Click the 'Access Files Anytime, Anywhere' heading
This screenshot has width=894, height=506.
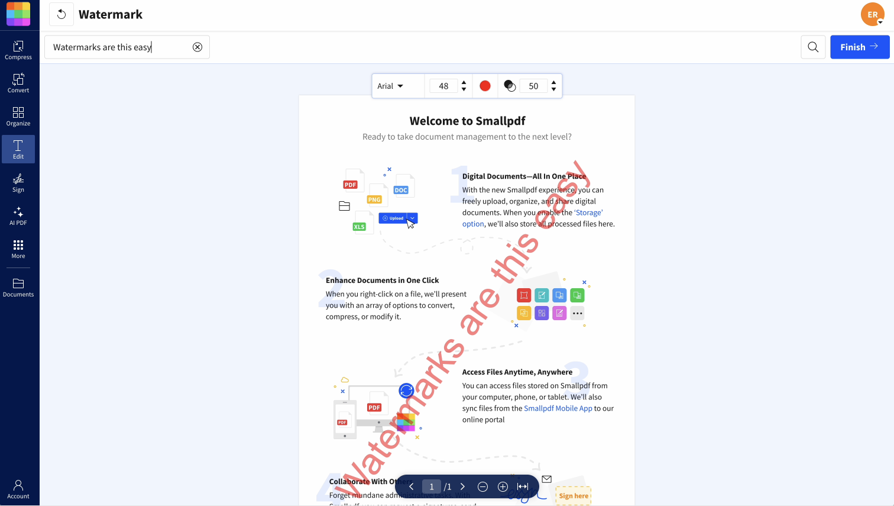tap(517, 372)
